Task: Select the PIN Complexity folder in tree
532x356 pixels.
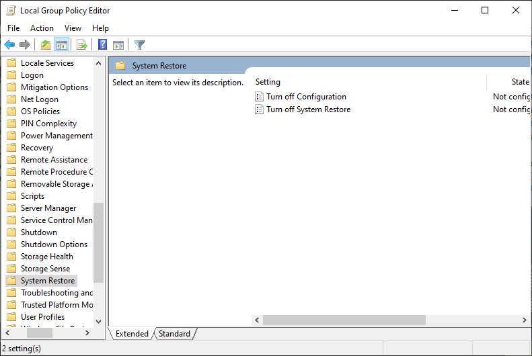Action: point(48,124)
